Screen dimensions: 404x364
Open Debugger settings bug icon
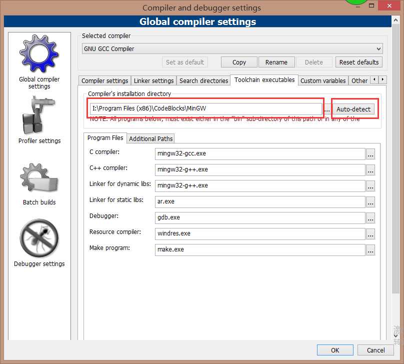(39, 238)
